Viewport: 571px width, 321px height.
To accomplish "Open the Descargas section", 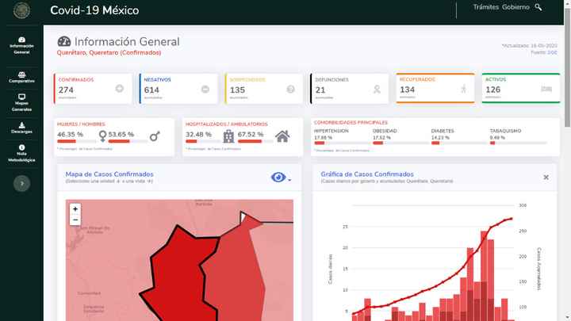I will point(21,128).
